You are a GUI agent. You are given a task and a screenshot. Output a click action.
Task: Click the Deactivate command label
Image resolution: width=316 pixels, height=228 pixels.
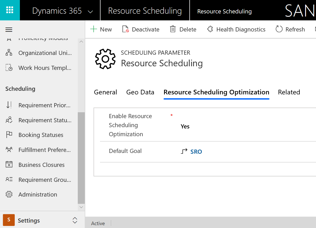point(146,29)
